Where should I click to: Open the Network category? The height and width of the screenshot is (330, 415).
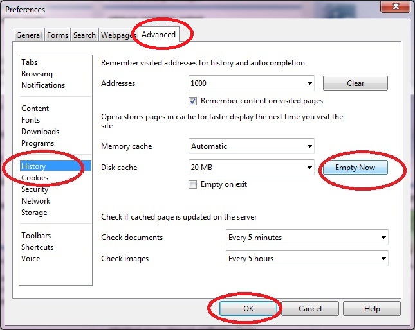[x=55, y=201]
